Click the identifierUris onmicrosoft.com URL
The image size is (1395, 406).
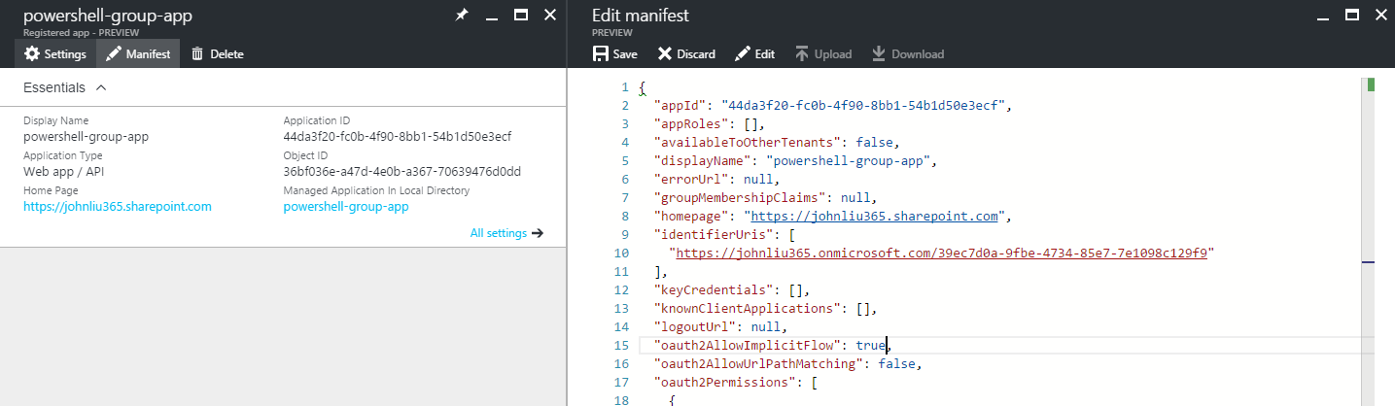click(x=941, y=253)
